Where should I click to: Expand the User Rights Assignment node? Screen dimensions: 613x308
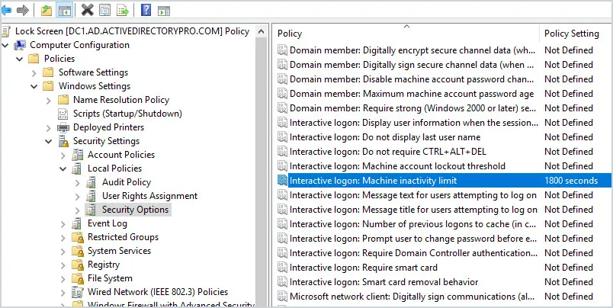pos(78,196)
